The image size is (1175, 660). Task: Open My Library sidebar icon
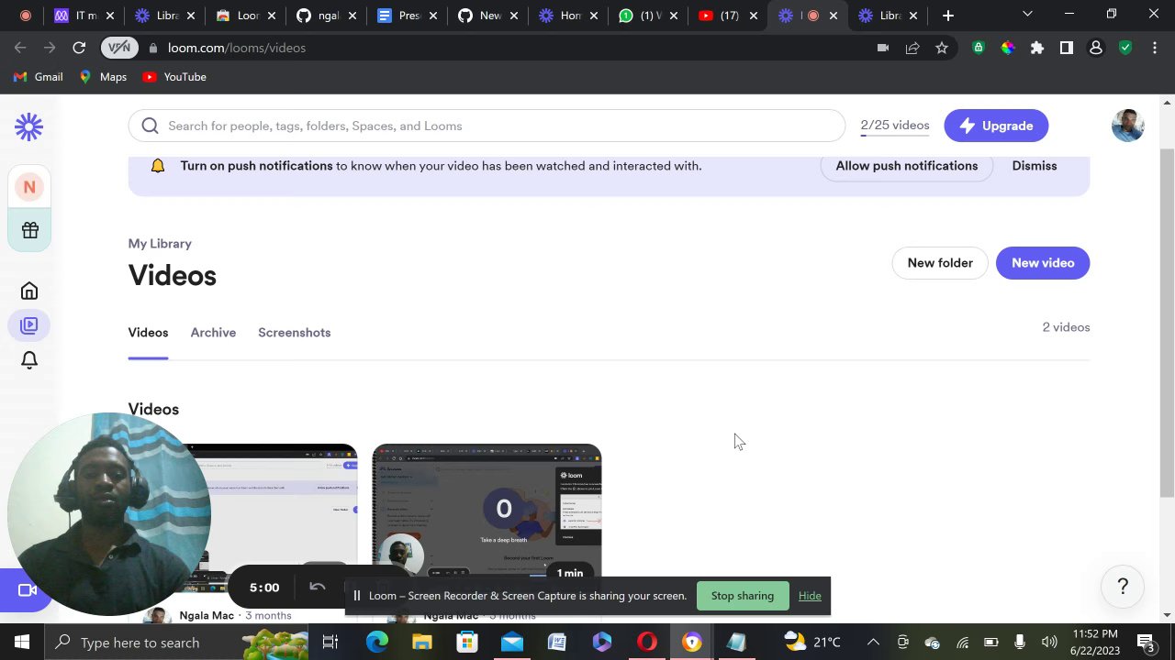pos(29,325)
